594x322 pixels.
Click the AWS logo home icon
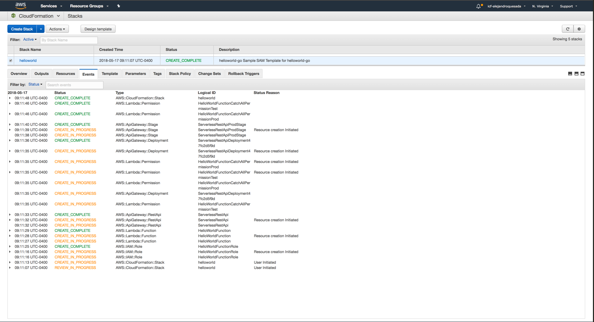coord(20,6)
